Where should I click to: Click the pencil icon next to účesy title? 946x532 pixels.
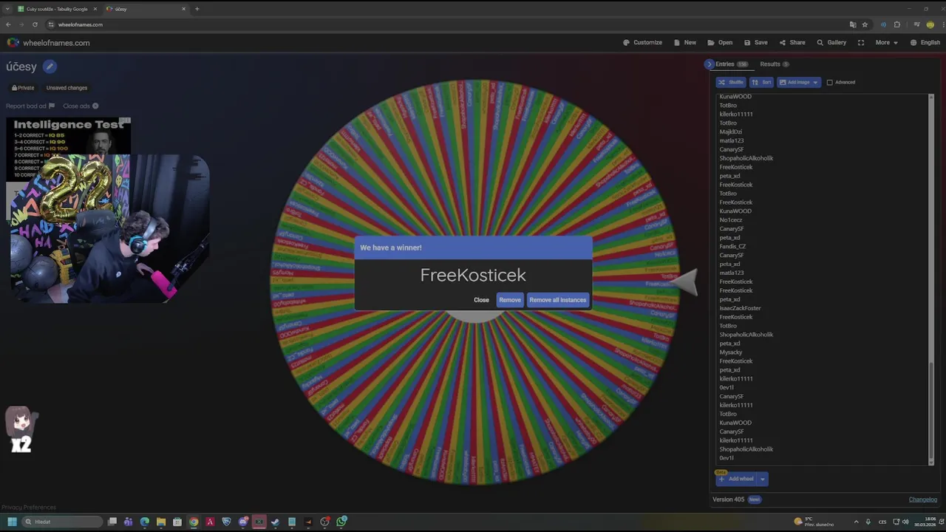click(50, 66)
